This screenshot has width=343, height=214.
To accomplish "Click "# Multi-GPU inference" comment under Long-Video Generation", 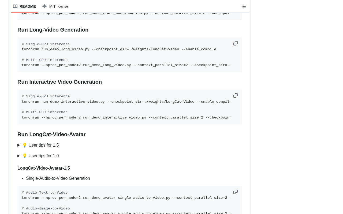I will point(44,60).
